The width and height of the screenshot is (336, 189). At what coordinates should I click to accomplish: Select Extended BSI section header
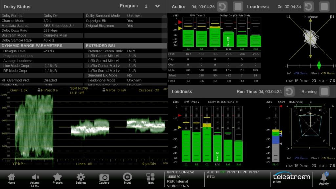(x=101, y=46)
